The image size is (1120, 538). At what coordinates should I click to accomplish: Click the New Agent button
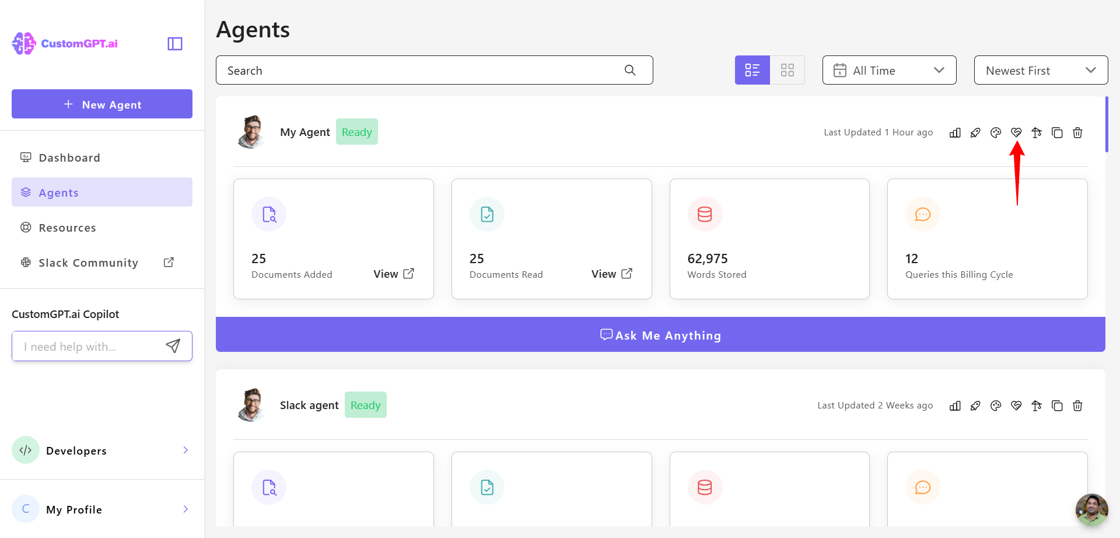[102, 104]
